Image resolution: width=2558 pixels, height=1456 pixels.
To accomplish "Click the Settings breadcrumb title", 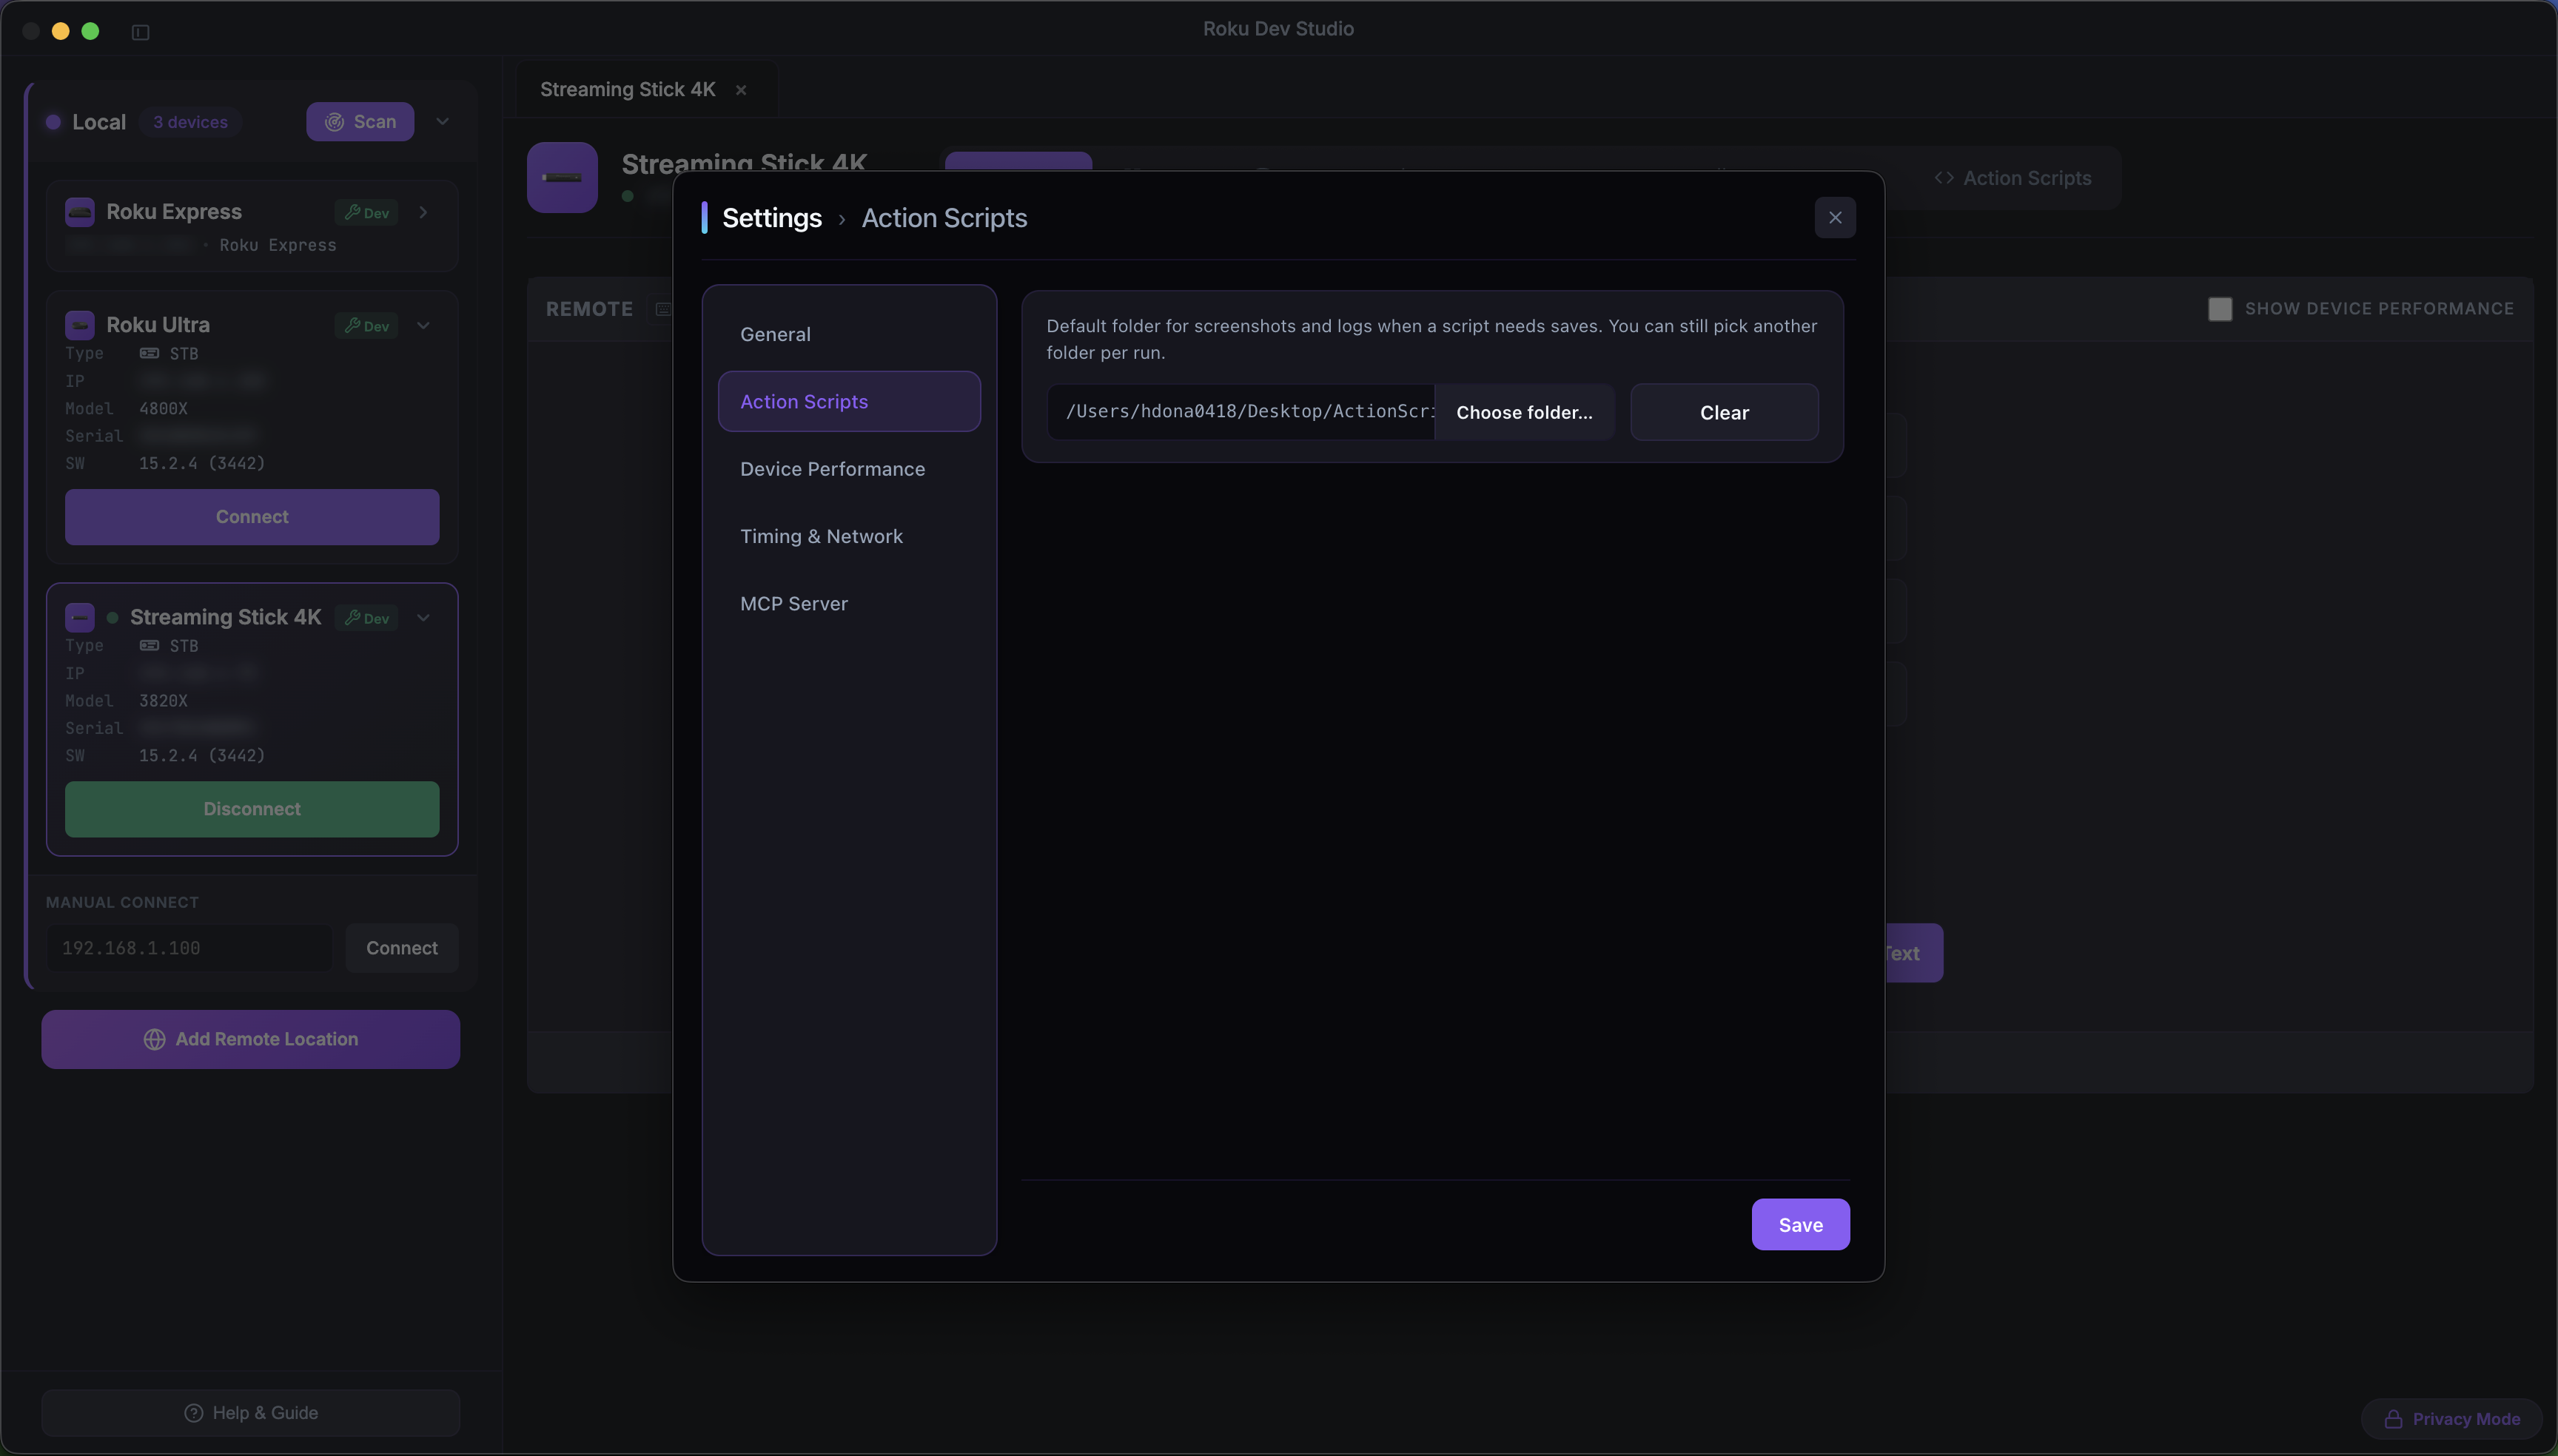I will pyautogui.click(x=772, y=218).
